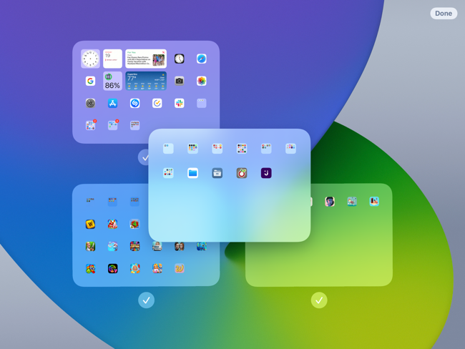Open the For You news widget
465x349 pixels.
click(146, 59)
